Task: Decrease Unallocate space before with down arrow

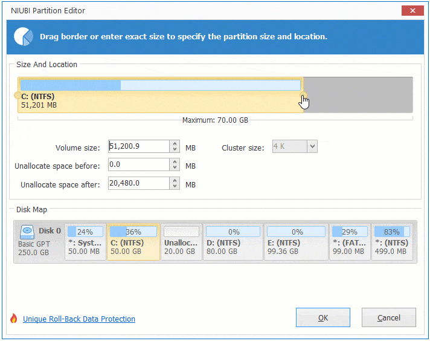Action: 175,168
